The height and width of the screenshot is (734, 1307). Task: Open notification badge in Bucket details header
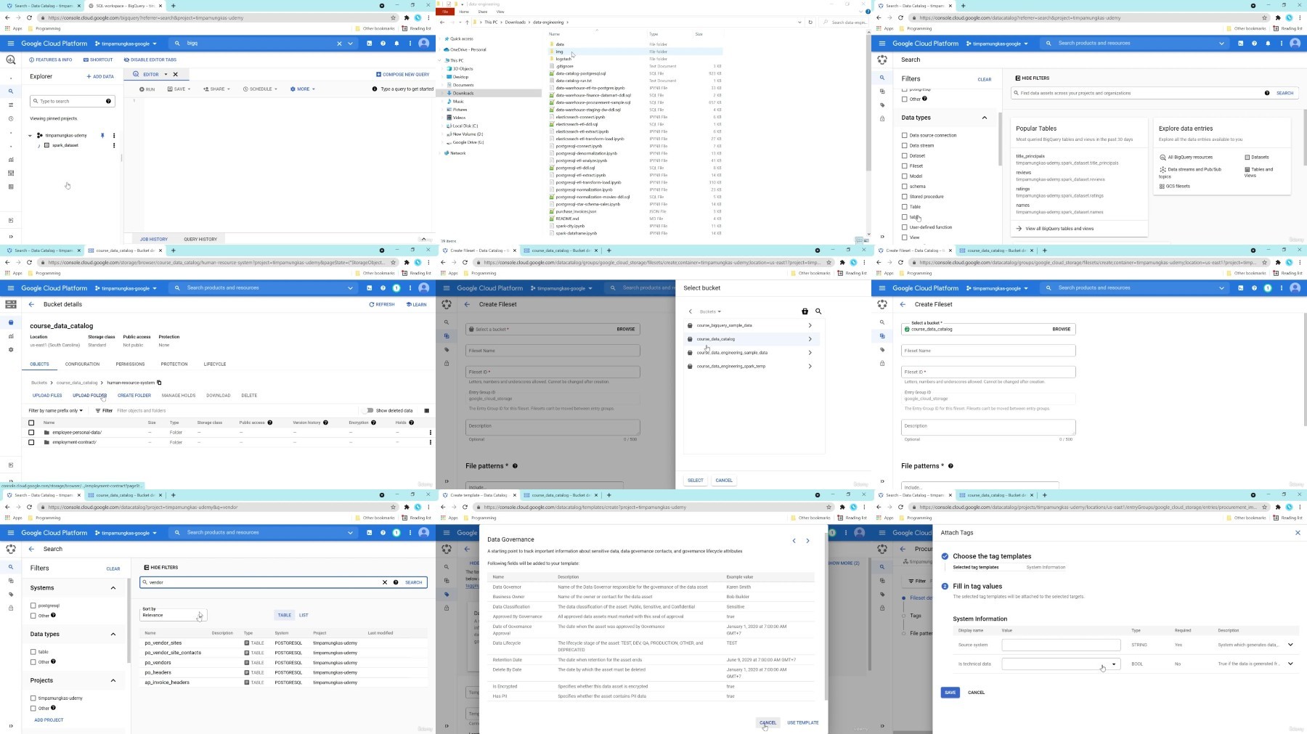click(x=396, y=288)
